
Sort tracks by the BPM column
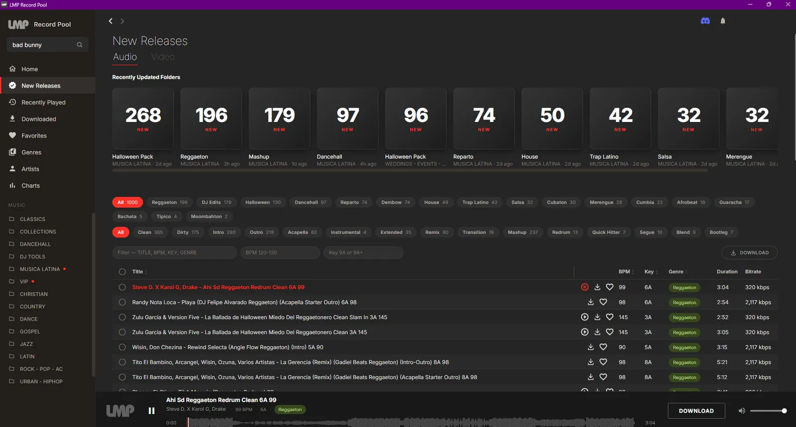point(626,272)
